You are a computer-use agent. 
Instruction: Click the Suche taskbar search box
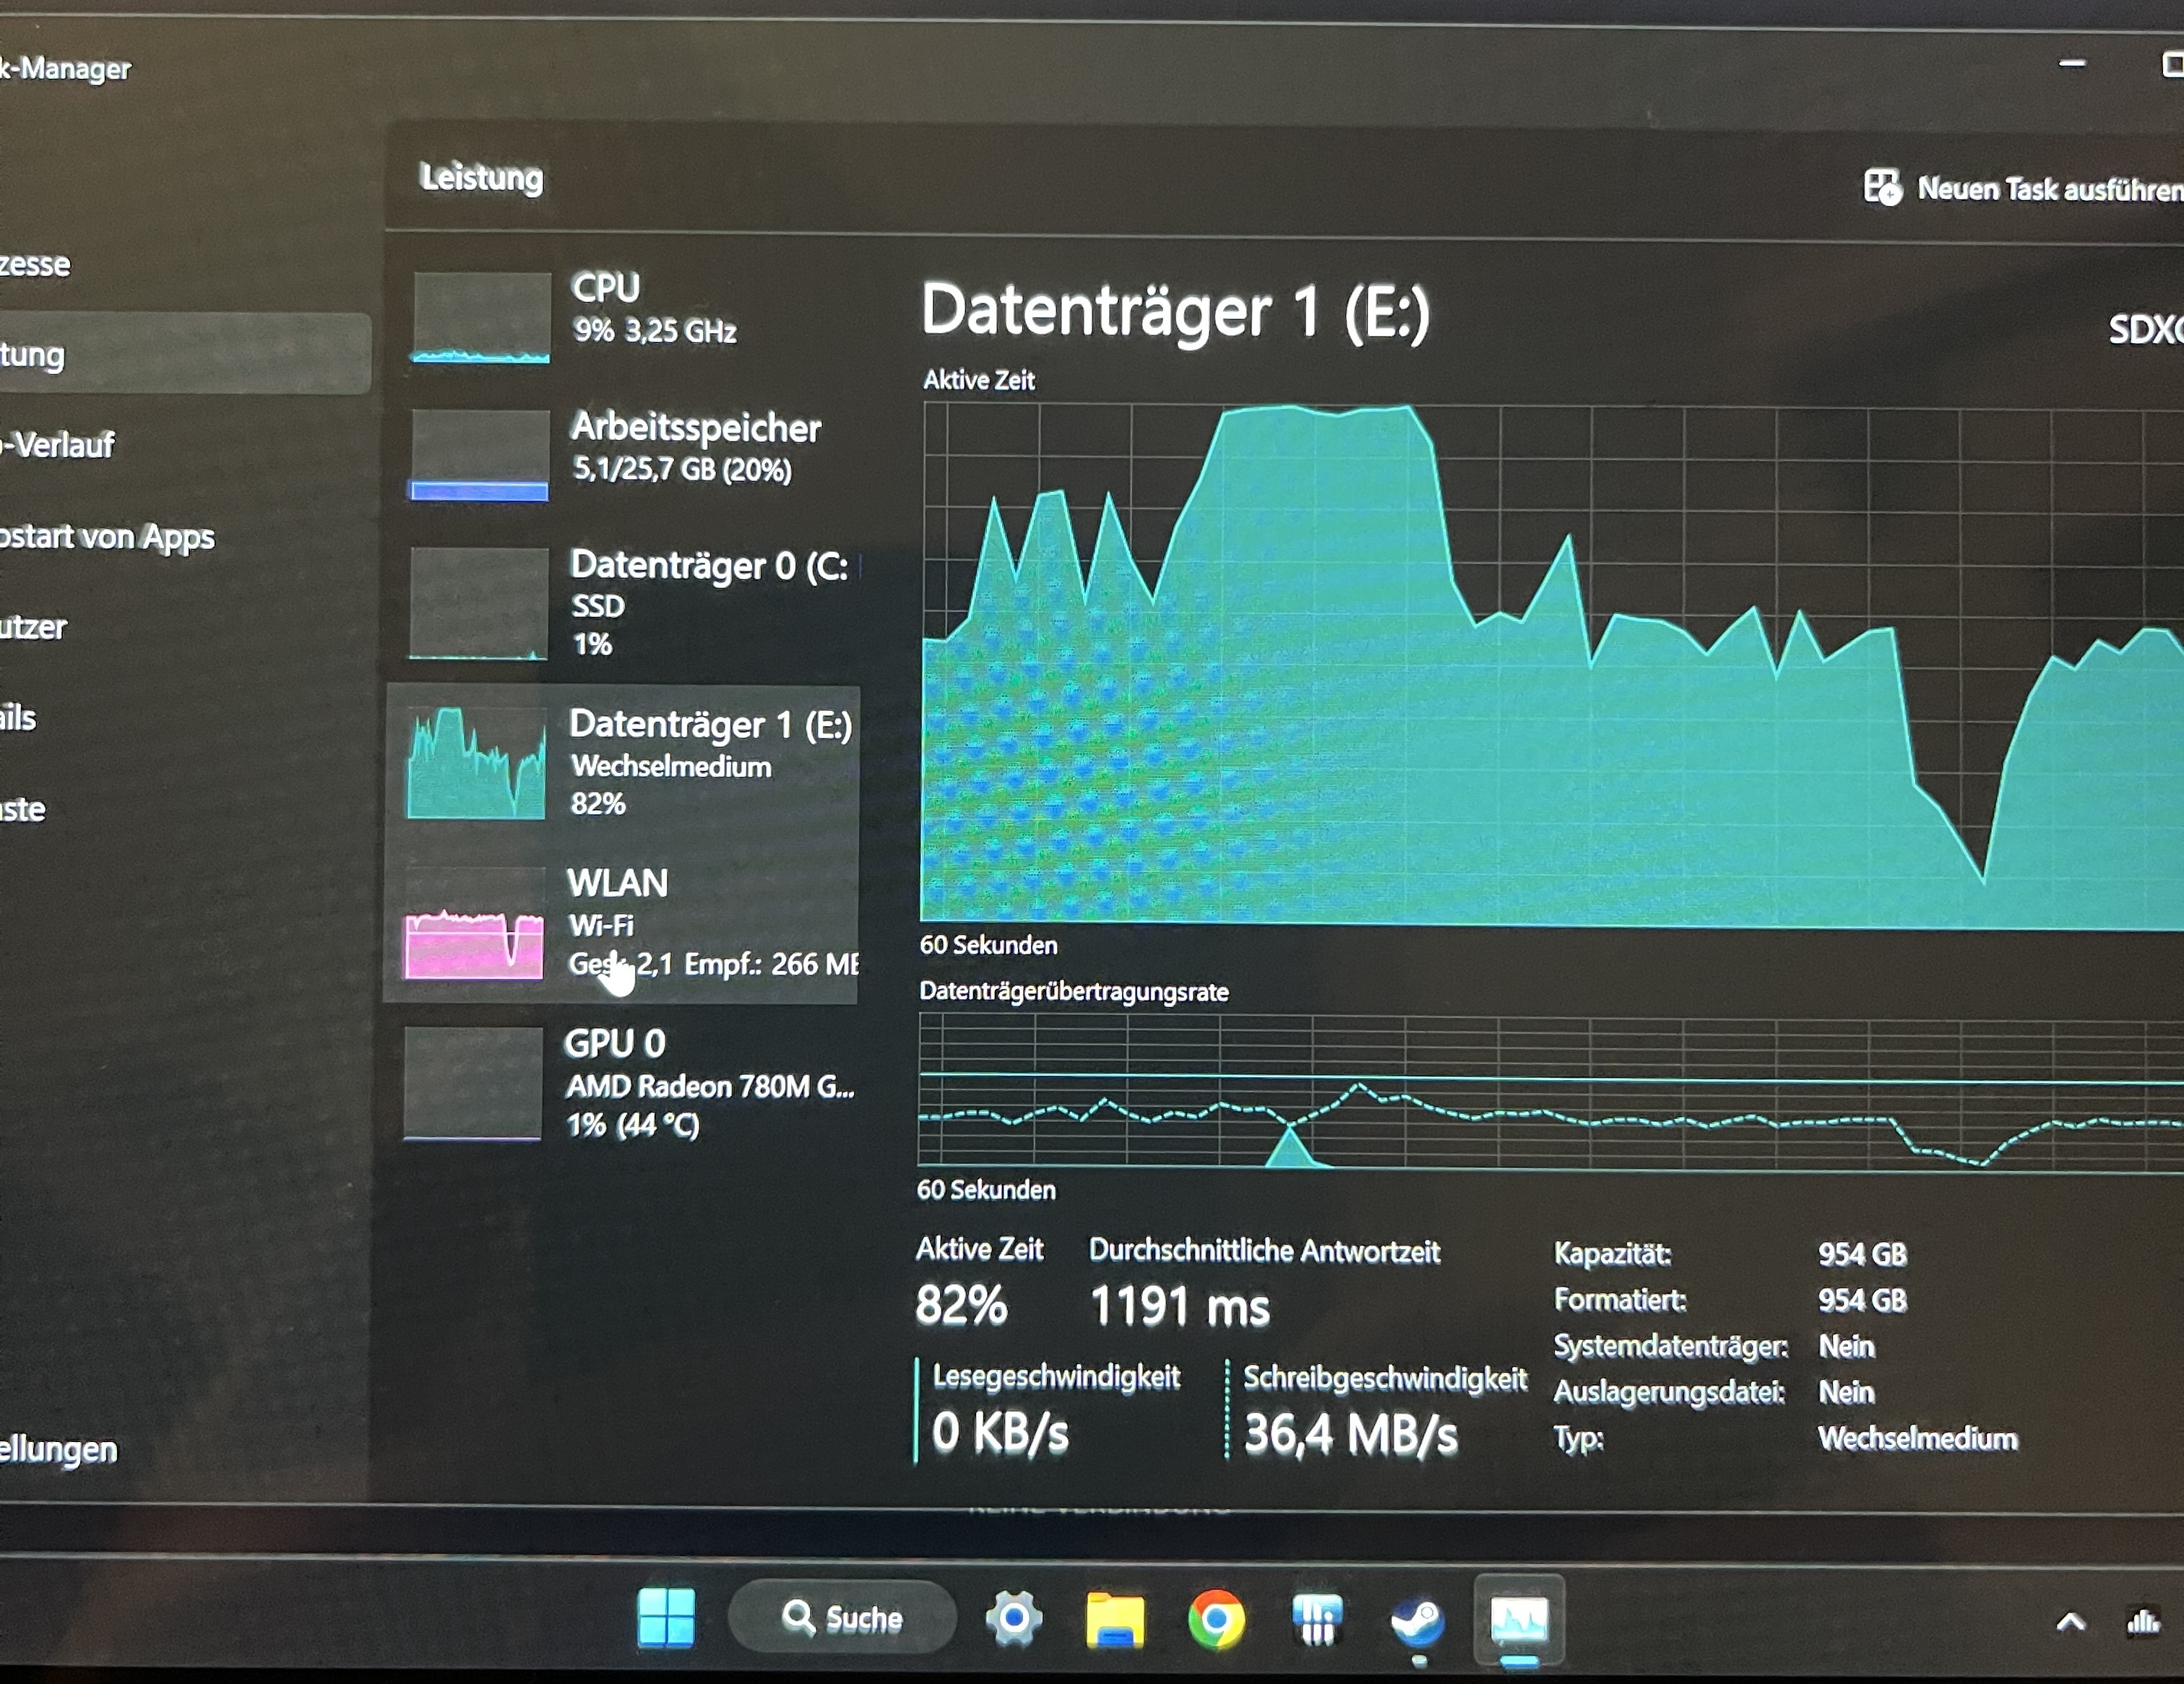[x=842, y=1617]
